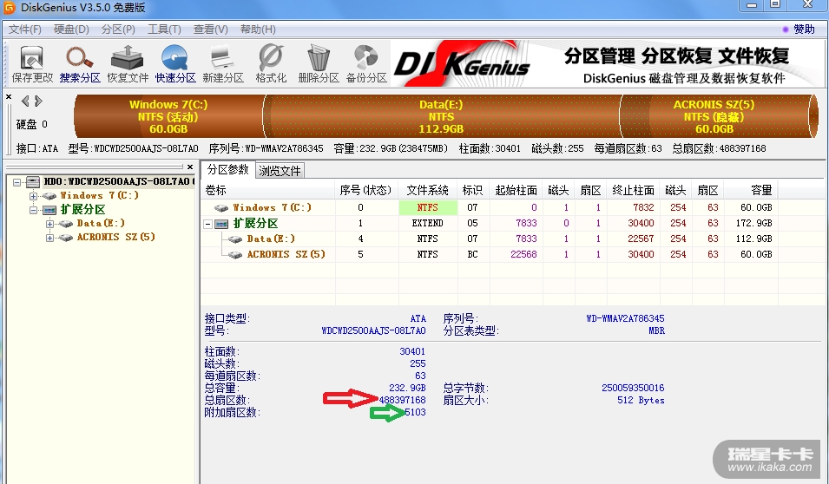This screenshot has width=829, height=484.
Task: Click the 扩展分区 icon in the left tree
Action: (49, 210)
